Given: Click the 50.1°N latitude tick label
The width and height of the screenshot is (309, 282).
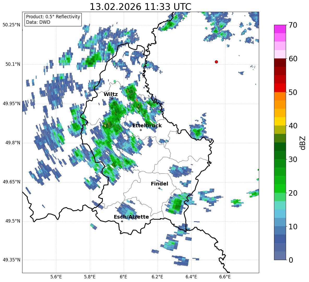Looking at the screenshot, I should (x=13, y=64).
